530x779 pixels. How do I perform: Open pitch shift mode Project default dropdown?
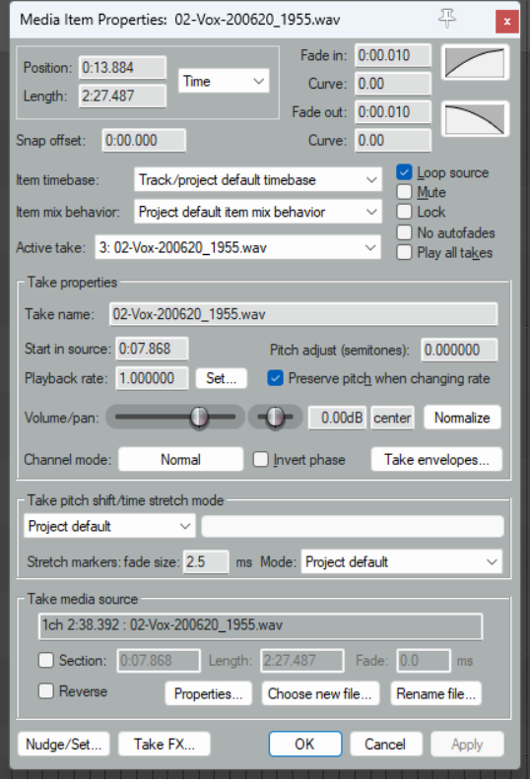[109, 526]
